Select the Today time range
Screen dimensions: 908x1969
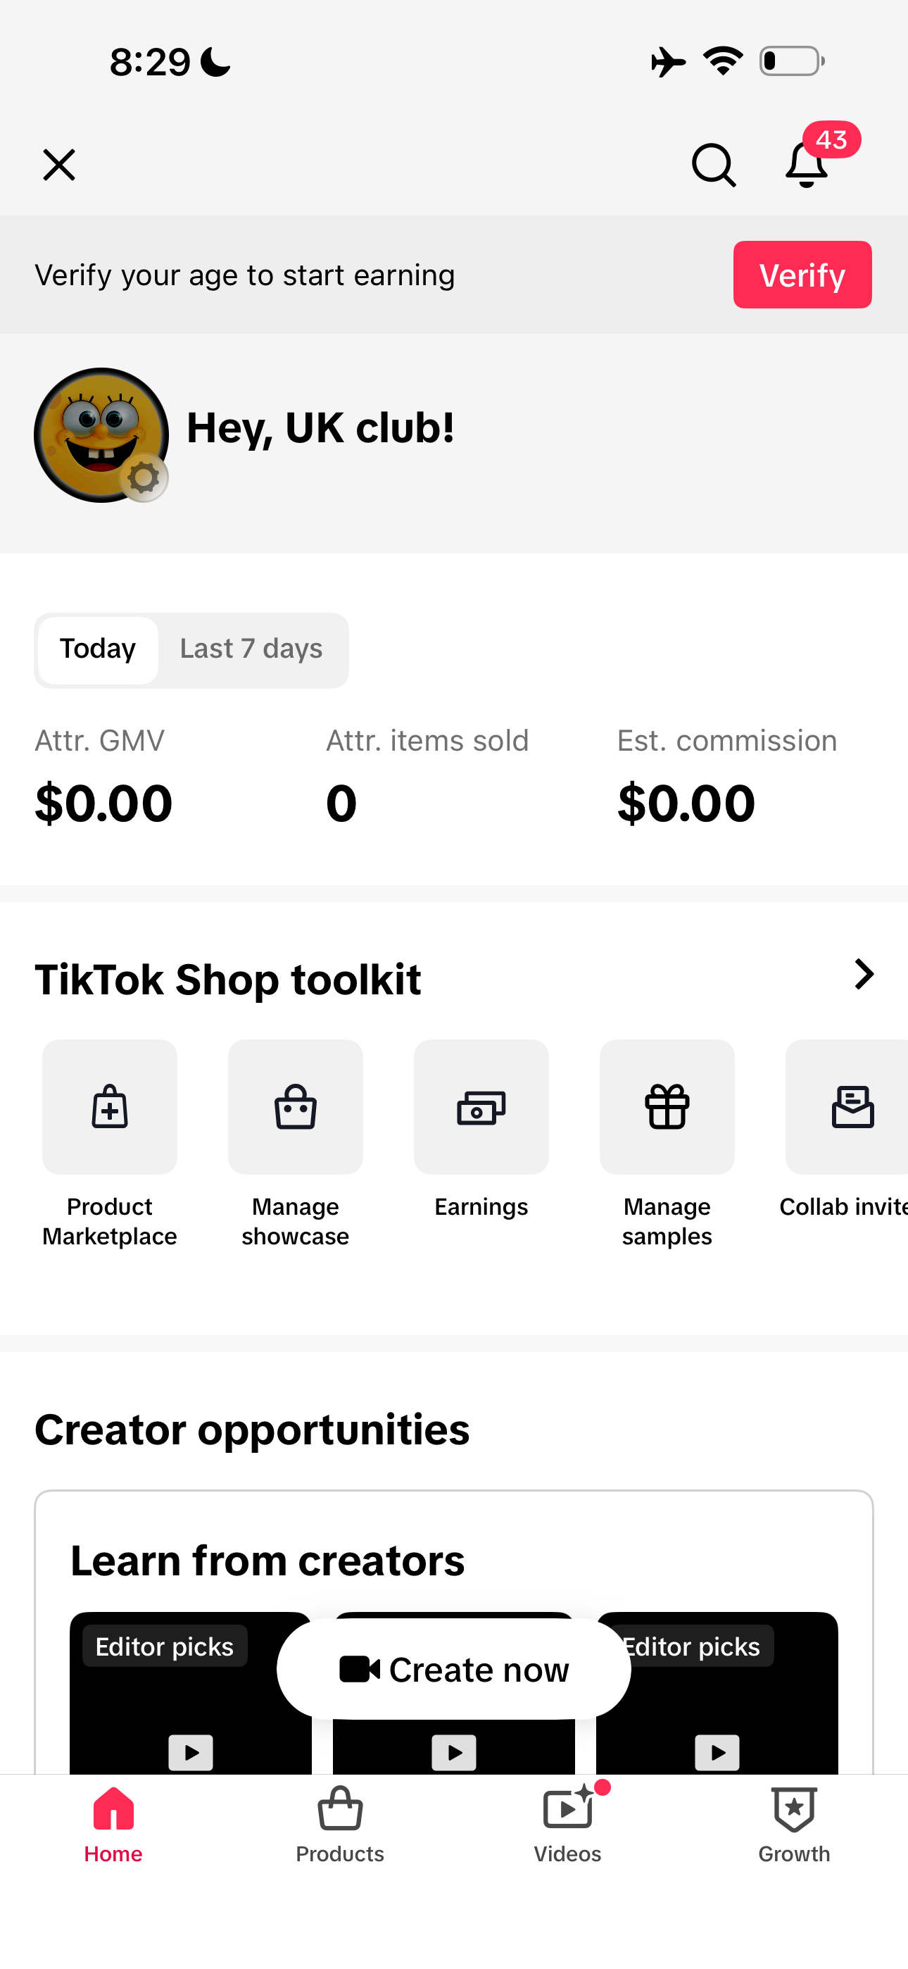tap(98, 649)
